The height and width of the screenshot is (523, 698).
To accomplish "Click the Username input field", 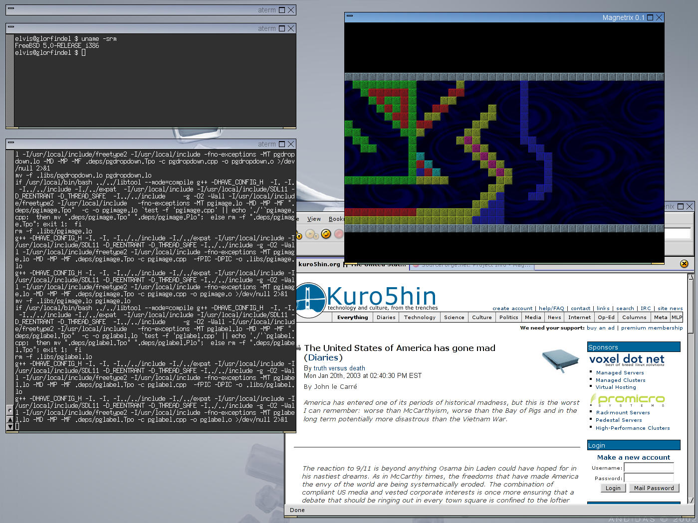I will point(649,468).
